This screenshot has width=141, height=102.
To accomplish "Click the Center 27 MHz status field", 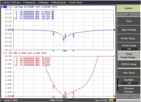I will (11, 100).
